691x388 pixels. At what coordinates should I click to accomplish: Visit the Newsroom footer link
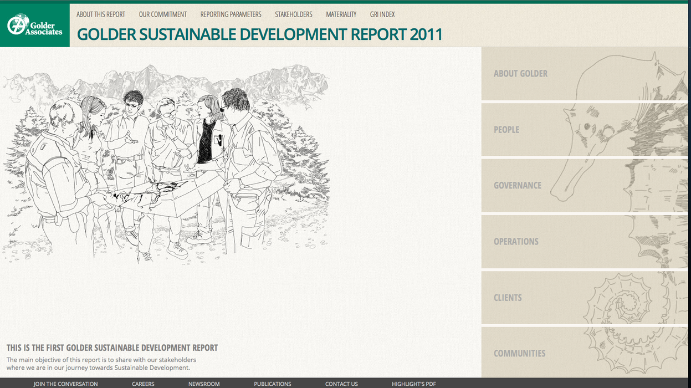(204, 384)
